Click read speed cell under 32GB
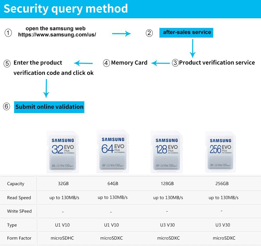 pos(64,198)
